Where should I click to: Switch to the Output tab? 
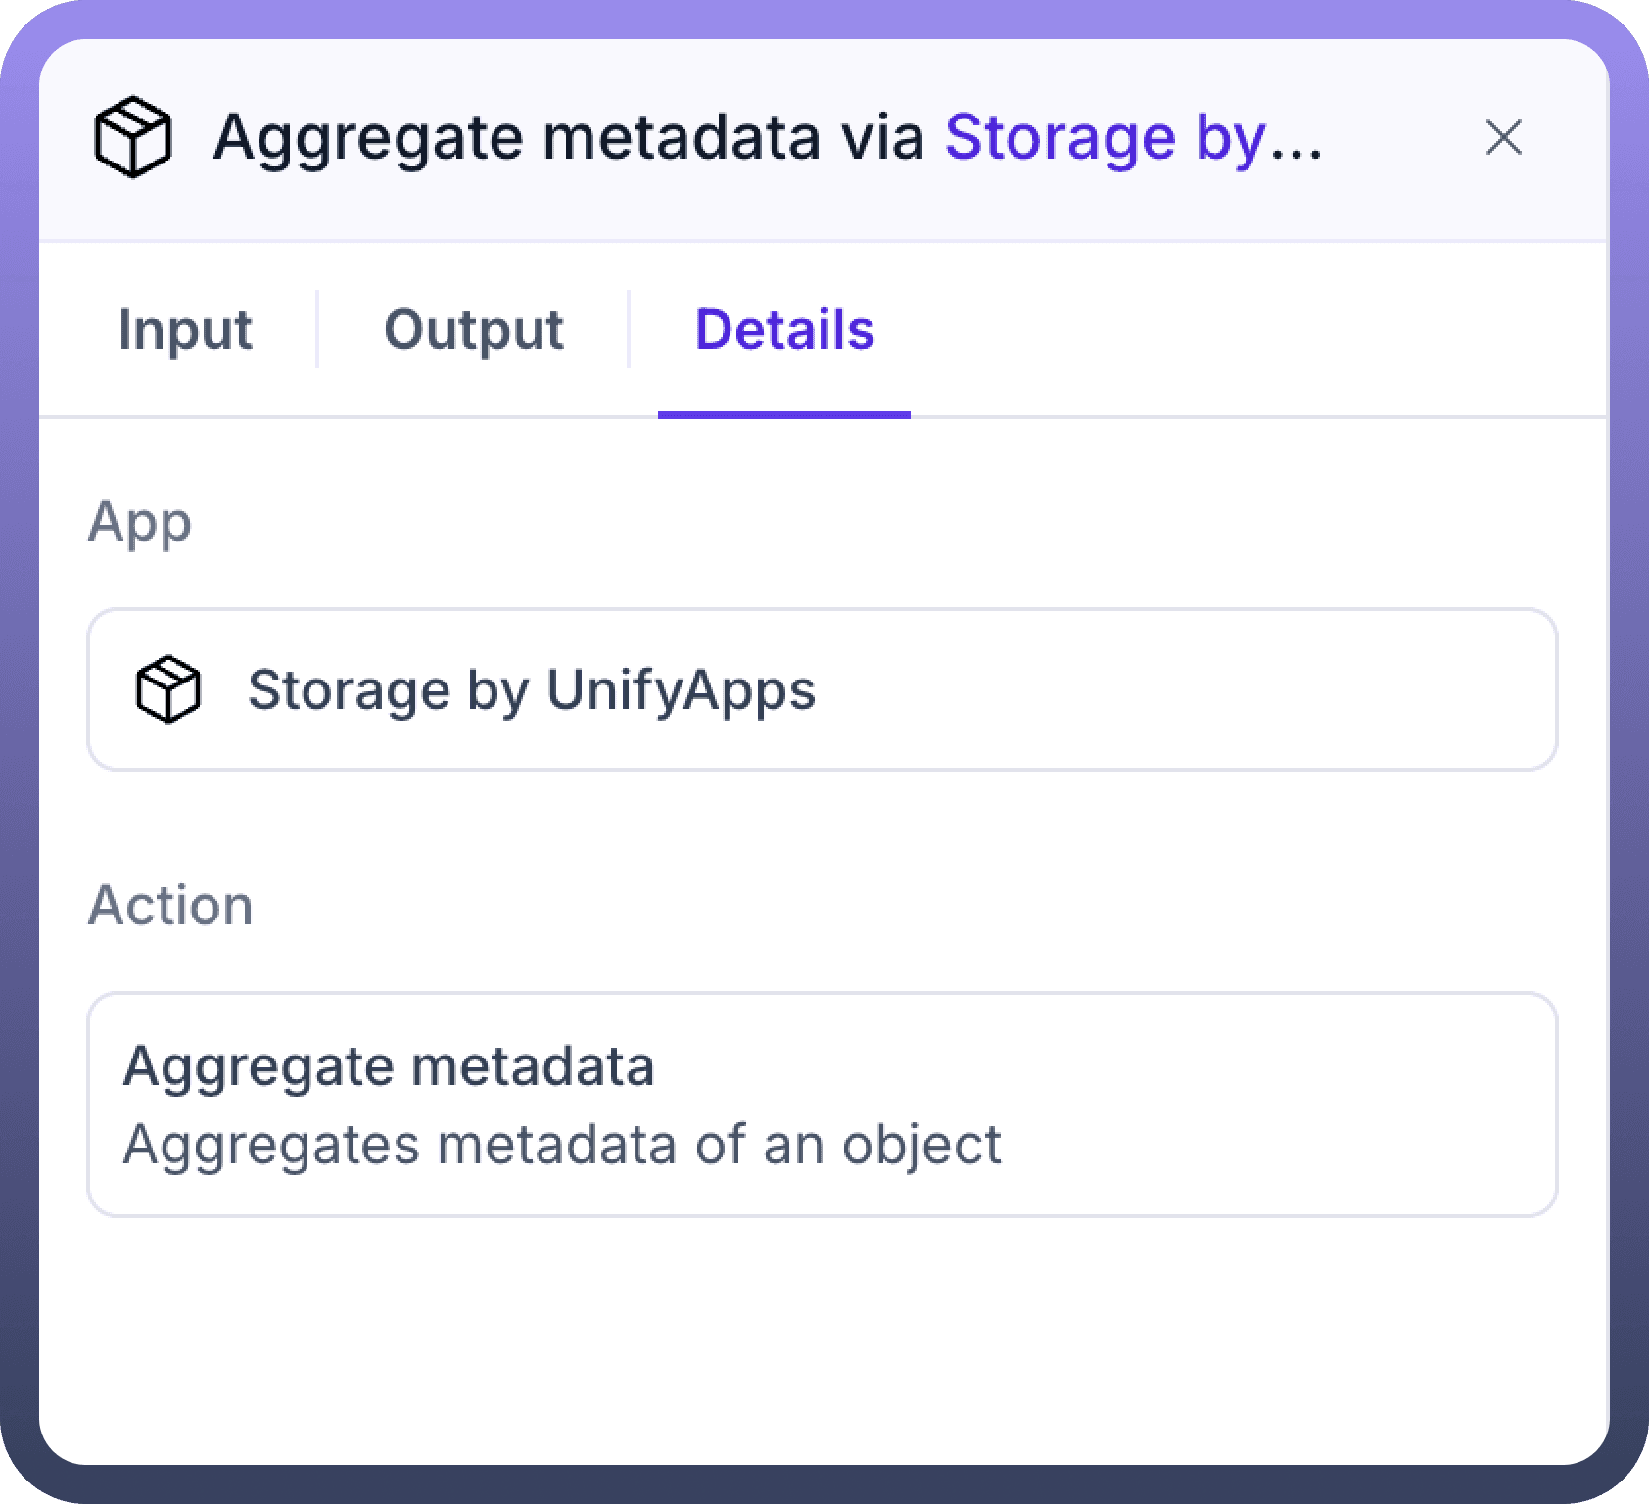pyautogui.click(x=474, y=329)
